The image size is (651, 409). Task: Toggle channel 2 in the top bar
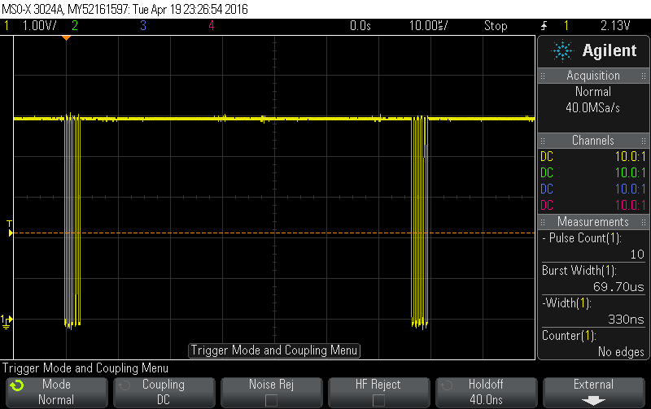(75, 26)
